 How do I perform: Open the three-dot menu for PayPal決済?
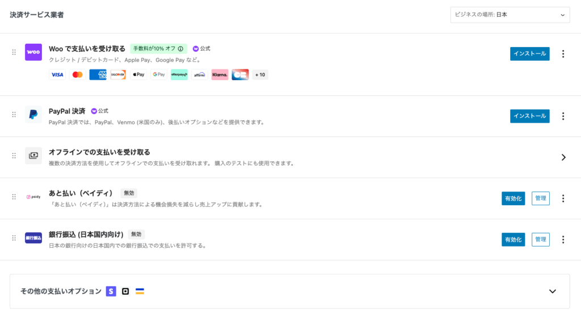tap(563, 116)
